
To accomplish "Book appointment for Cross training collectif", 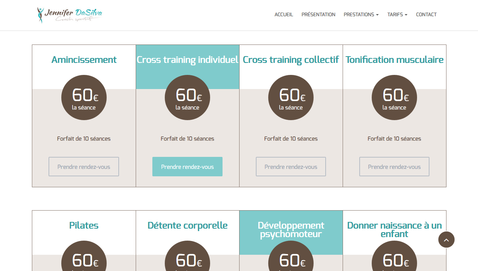I will point(291,167).
